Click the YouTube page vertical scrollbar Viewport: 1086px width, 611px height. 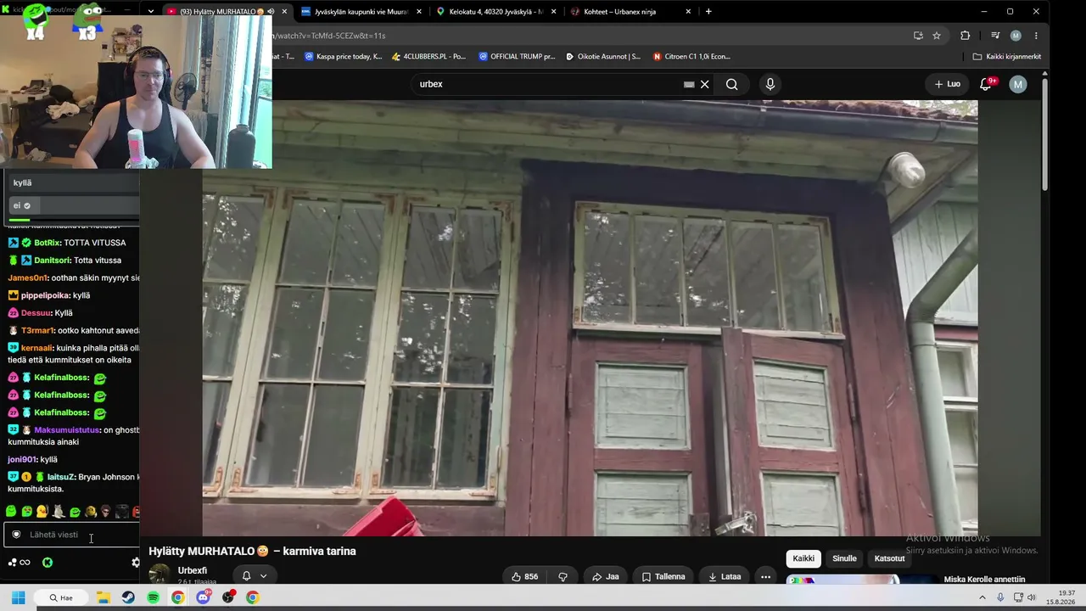tap(1044, 132)
